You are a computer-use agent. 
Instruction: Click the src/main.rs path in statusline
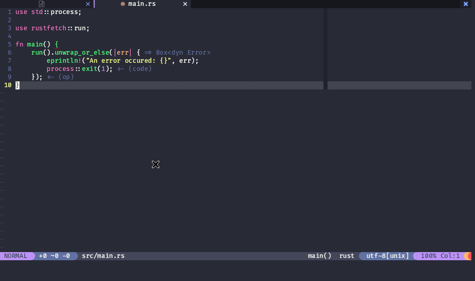pyautogui.click(x=103, y=256)
